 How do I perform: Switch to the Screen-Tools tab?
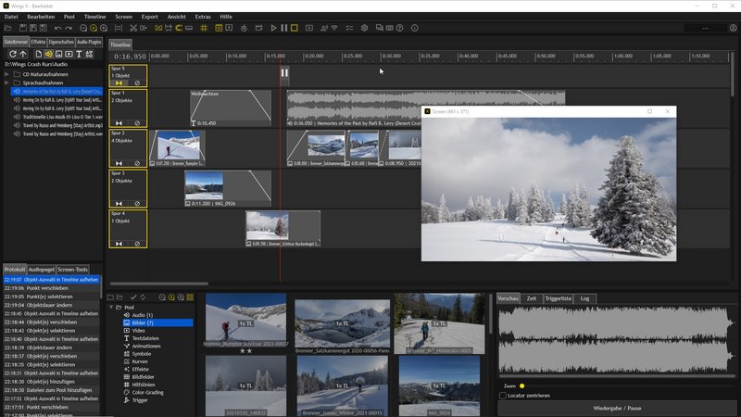[73, 270]
